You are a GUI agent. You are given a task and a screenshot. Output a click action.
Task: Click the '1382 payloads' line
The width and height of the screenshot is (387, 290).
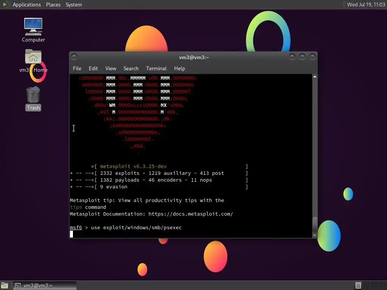159,180
